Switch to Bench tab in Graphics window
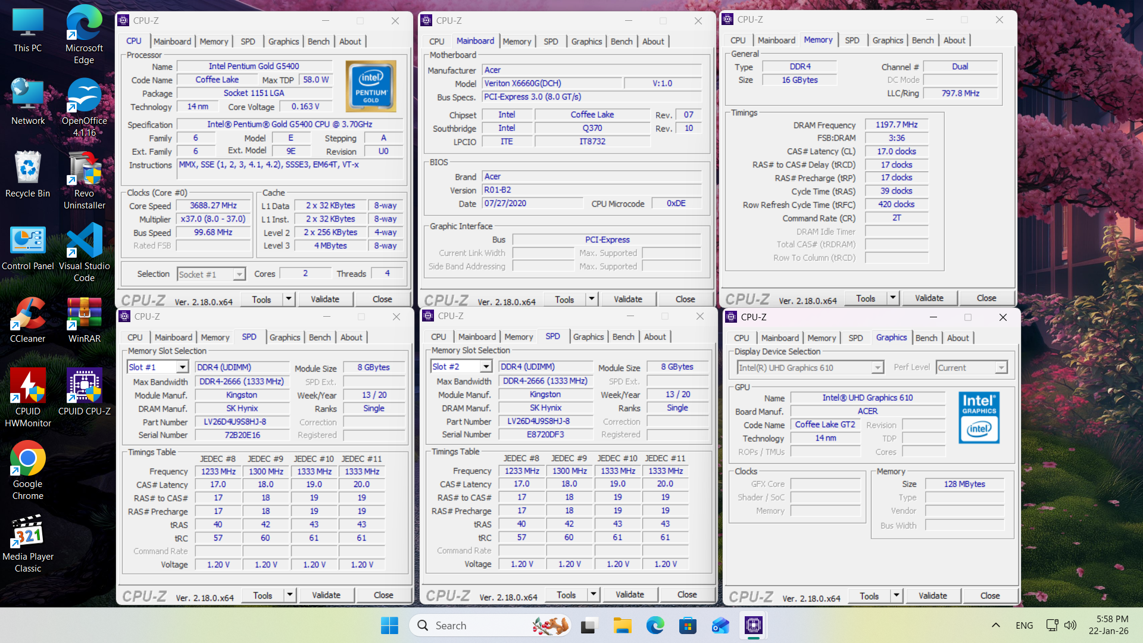 (926, 338)
